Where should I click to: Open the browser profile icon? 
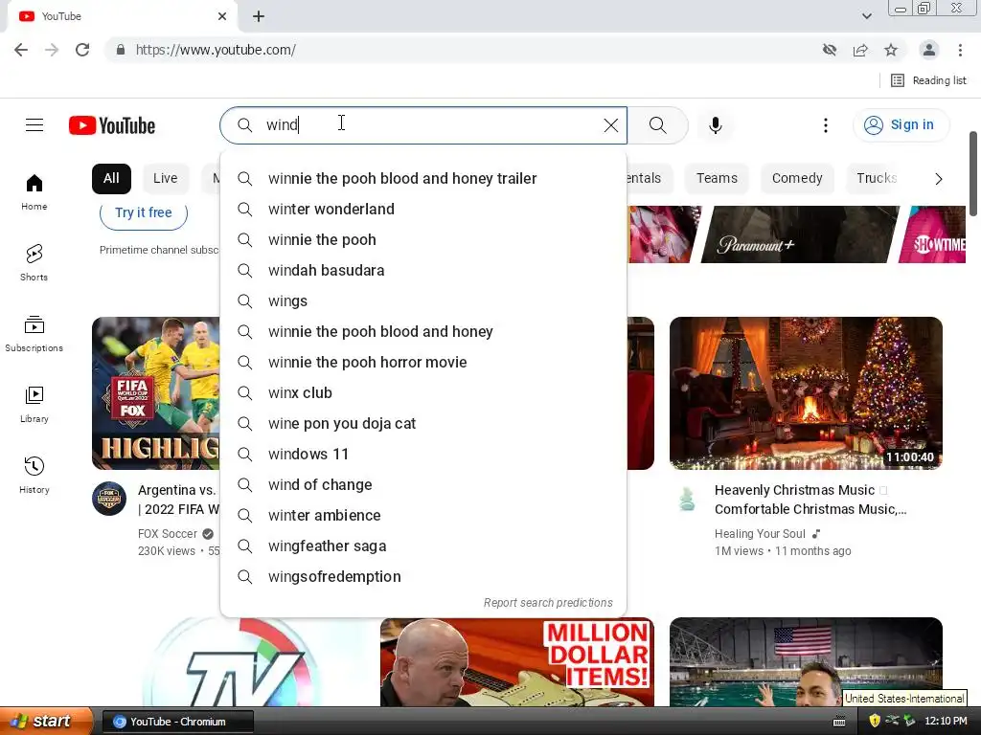click(x=929, y=50)
